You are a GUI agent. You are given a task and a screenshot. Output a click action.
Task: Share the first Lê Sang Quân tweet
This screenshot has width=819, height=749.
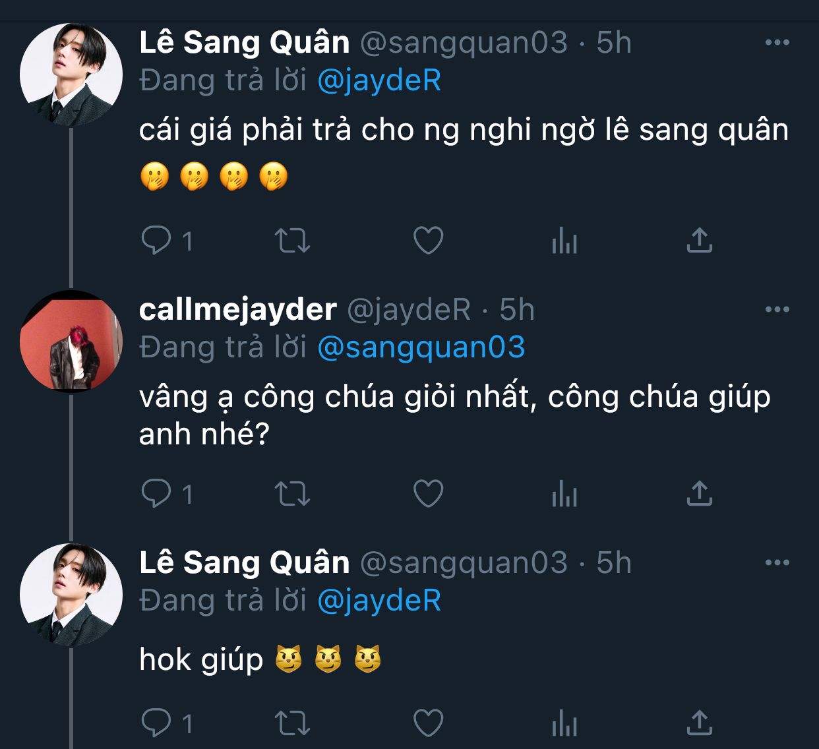coord(700,241)
